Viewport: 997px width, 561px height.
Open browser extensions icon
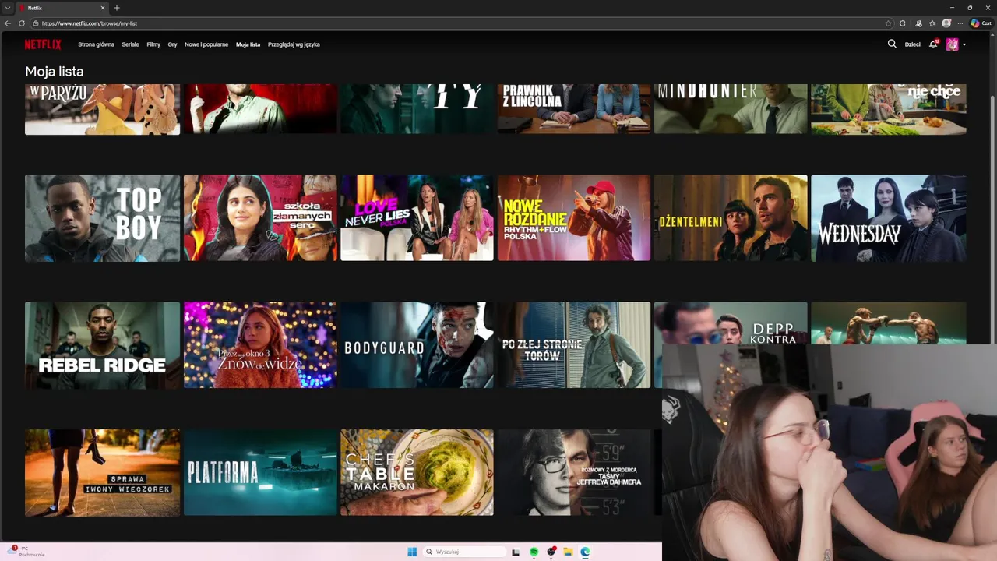903,23
